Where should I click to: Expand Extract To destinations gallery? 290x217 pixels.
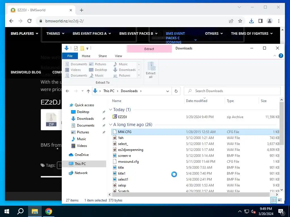coord(139,75)
